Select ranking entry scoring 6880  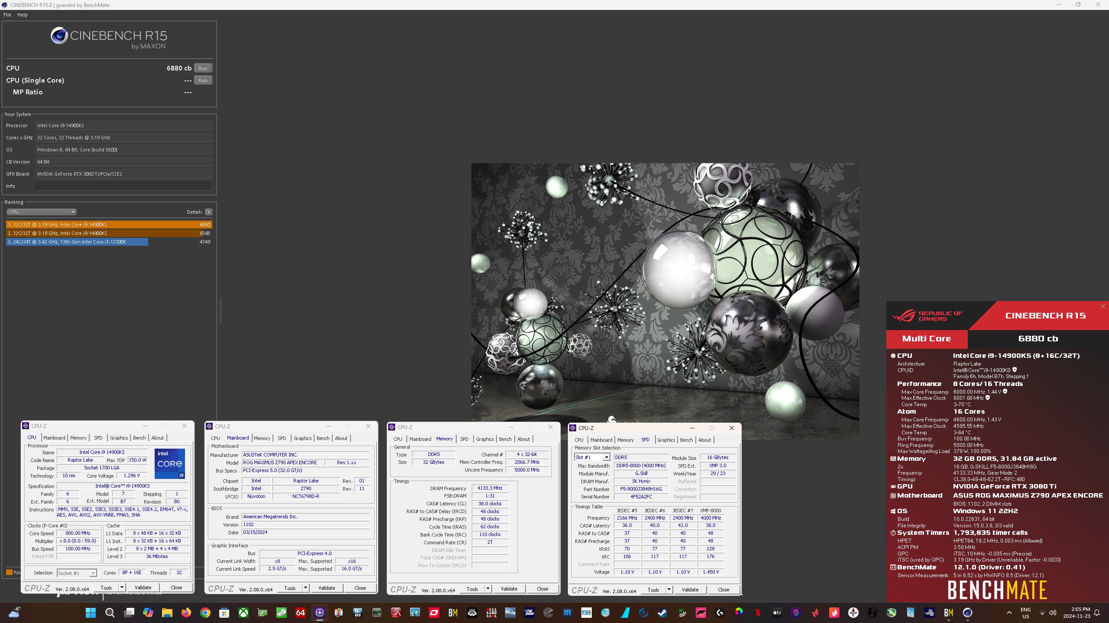[109, 225]
